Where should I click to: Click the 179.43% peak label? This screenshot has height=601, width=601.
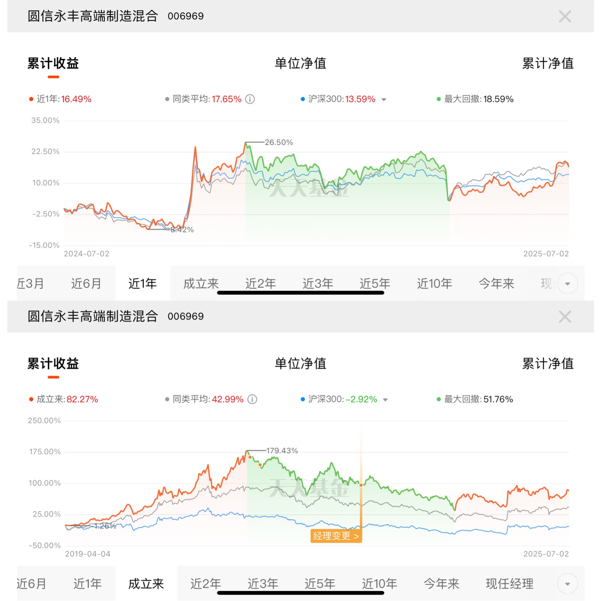(x=282, y=451)
